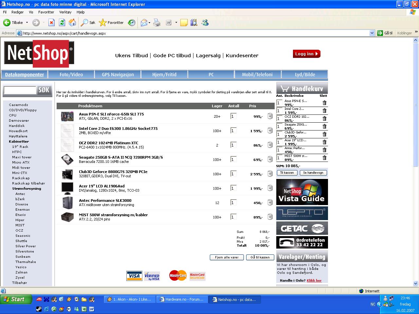
Task: Delete MIST 500W item in Handlekurv sidebar
Action: [324, 158]
